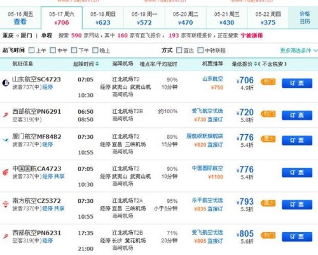
Task: Click 订票 for flight CZ5372
Action: (297, 205)
